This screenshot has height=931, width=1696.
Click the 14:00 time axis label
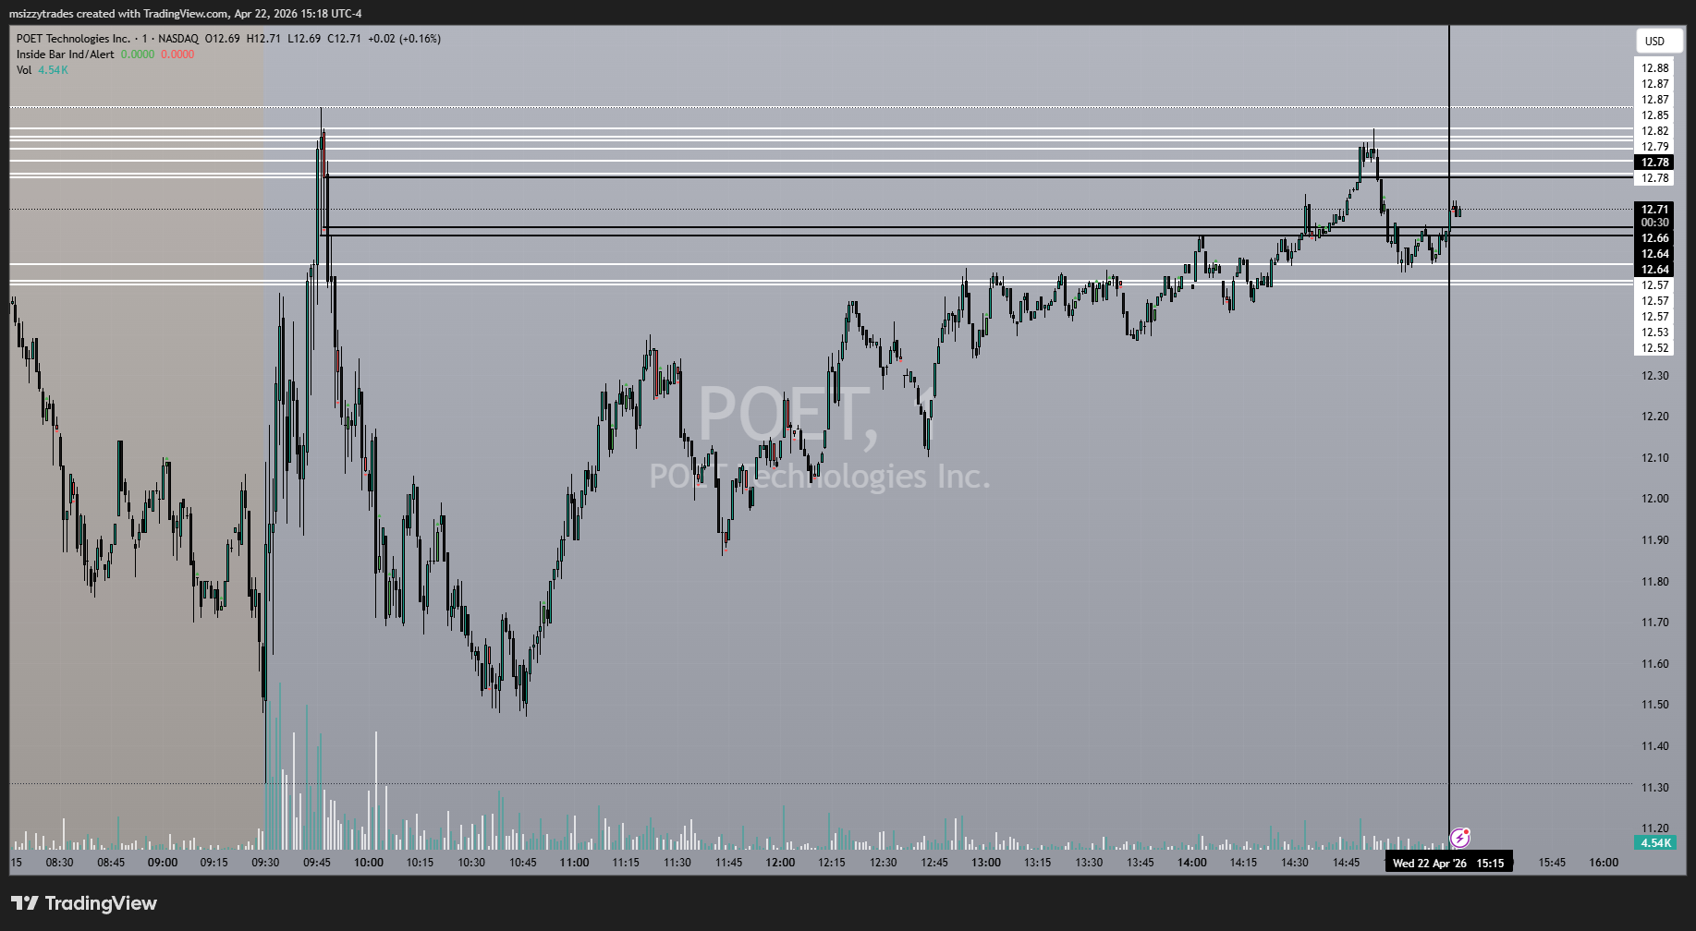click(1192, 863)
